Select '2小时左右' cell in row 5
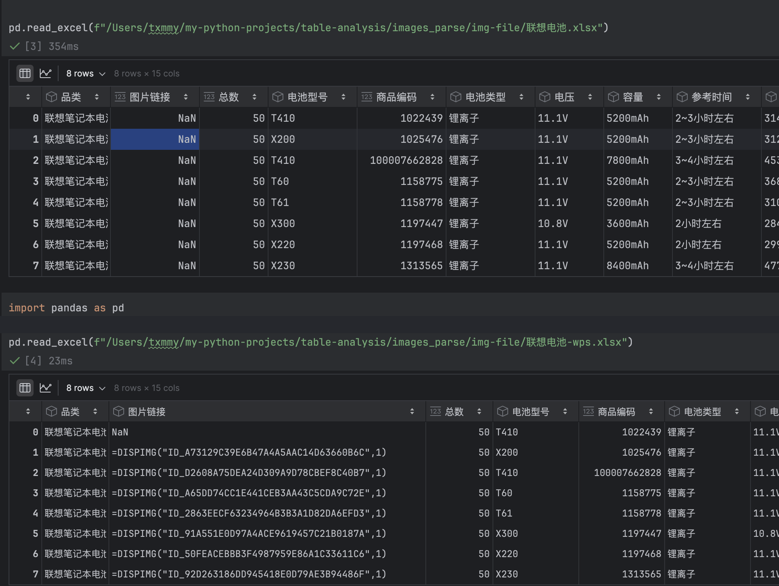The height and width of the screenshot is (586, 779). (x=717, y=224)
